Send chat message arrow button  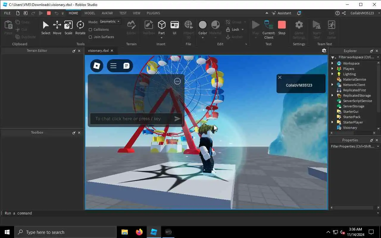pyautogui.click(x=177, y=119)
